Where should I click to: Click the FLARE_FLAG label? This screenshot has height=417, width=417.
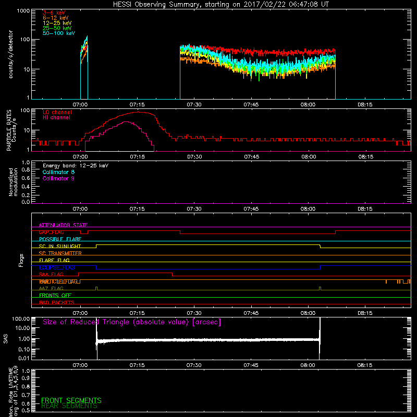(54, 260)
